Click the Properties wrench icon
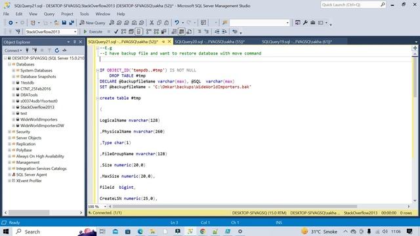420x236 pixels. 305,23
